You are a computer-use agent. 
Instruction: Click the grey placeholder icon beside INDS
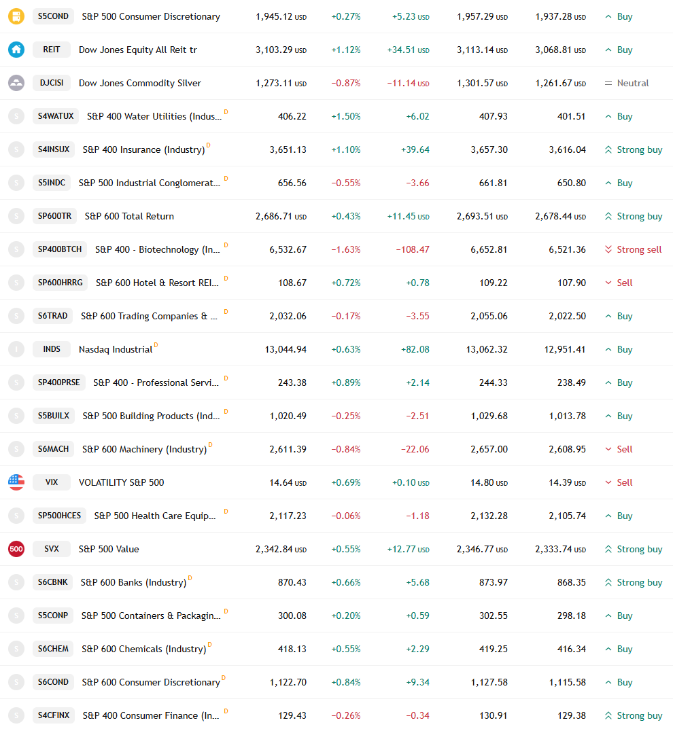(16, 349)
